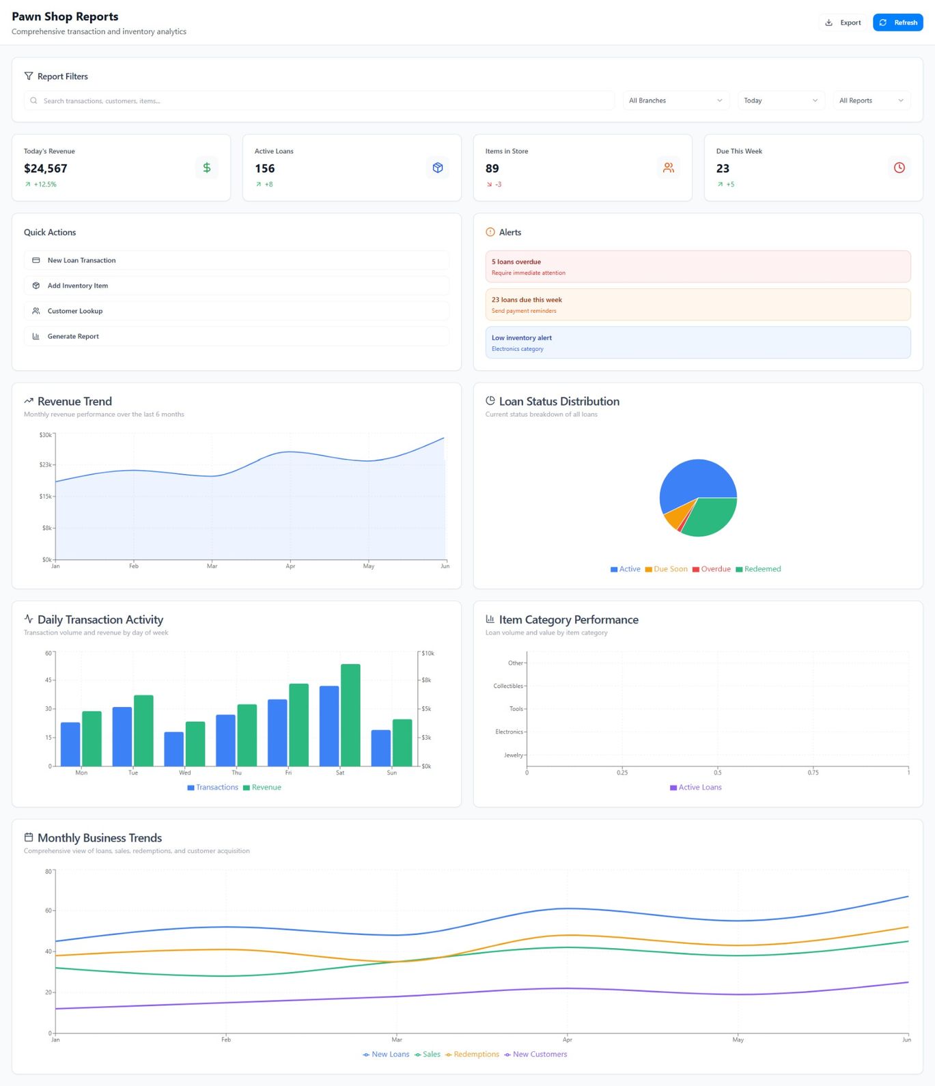This screenshot has width=935, height=1086.
Task: Open the All Reports type dropdown
Action: 871,100
